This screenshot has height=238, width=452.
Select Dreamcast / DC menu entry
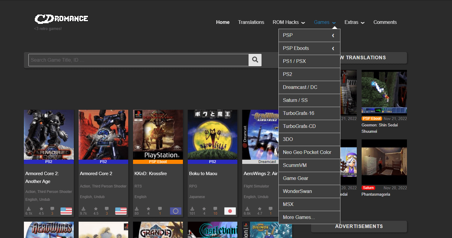click(x=309, y=87)
